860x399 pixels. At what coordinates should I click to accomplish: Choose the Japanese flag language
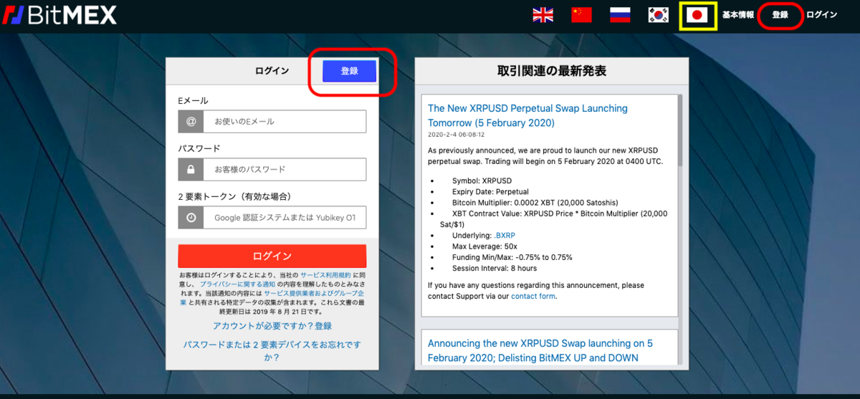pos(697,15)
